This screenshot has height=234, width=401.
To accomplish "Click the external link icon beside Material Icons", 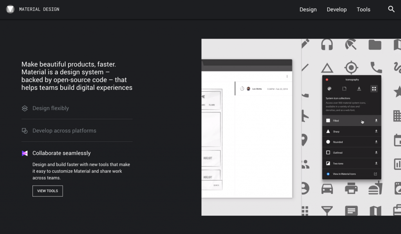I will click(376, 174).
